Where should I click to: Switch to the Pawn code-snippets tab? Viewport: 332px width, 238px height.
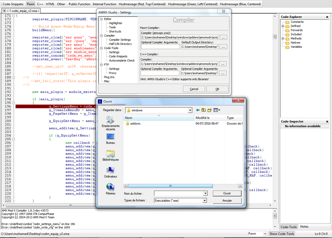[31, 4]
